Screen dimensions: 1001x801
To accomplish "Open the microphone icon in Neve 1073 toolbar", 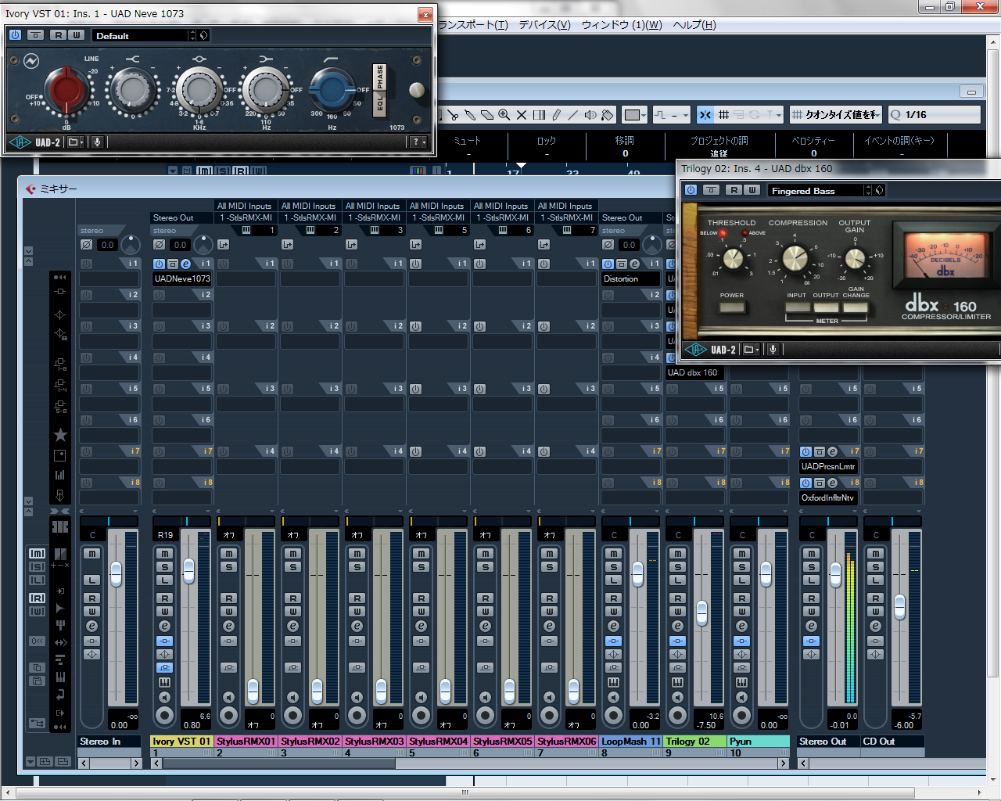I will 98,142.
